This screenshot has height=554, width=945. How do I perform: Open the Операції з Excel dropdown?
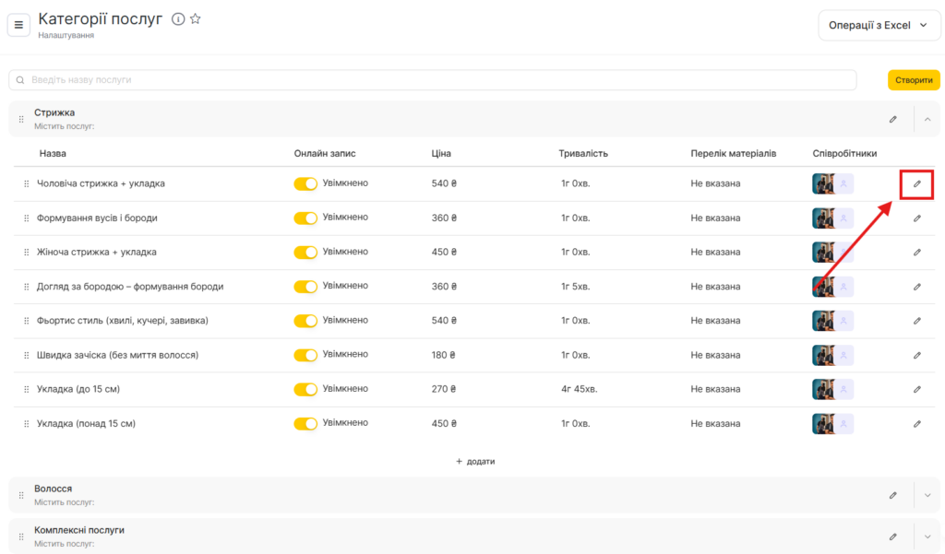click(879, 26)
